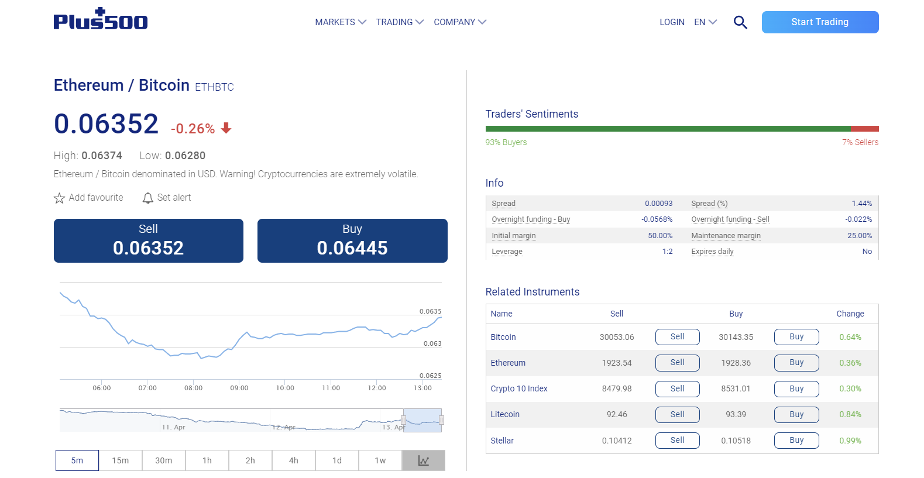Viewport: 924px width, 478px height.
Task: Click the Litecoin row Sell button
Action: pos(678,415)
